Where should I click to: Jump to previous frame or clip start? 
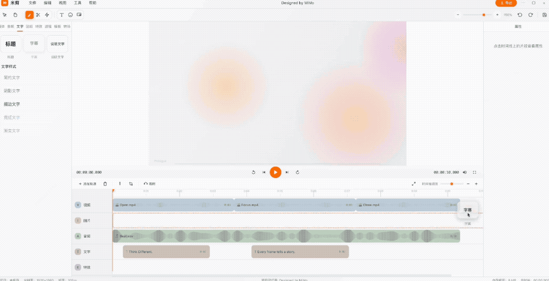(x=264, y=173)
